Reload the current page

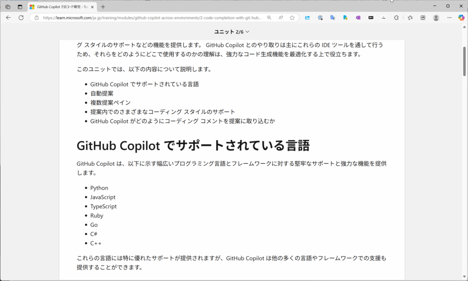21,18
